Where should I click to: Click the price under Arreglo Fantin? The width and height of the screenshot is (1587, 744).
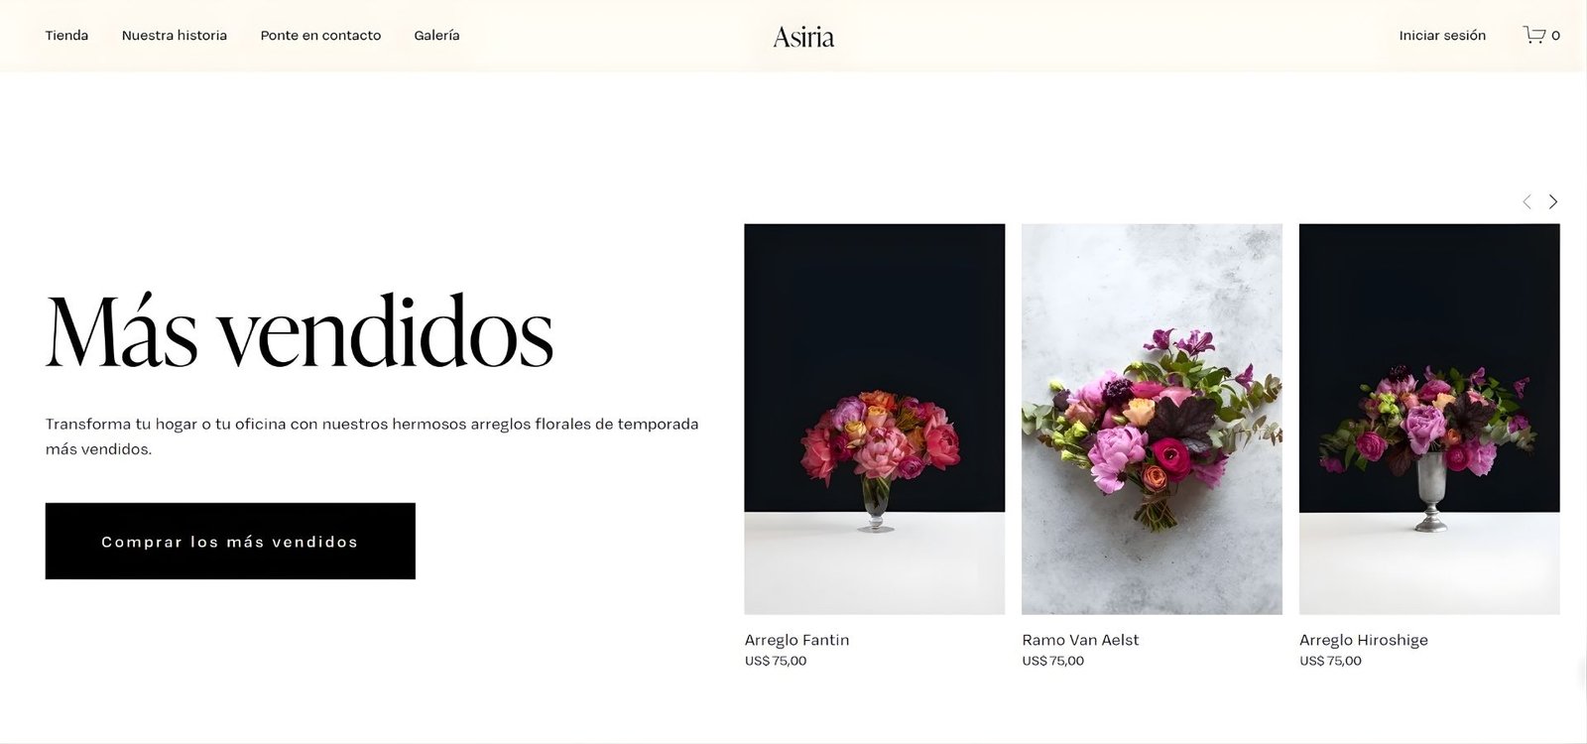pyautogui.click(x=776, y=661)
